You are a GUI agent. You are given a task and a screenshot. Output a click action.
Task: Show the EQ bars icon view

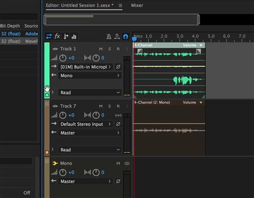point(74,37)
